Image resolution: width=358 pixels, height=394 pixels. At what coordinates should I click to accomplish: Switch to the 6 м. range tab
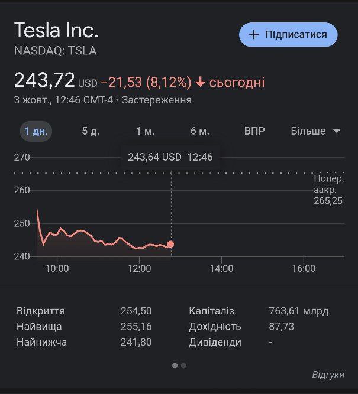[199, 131]
